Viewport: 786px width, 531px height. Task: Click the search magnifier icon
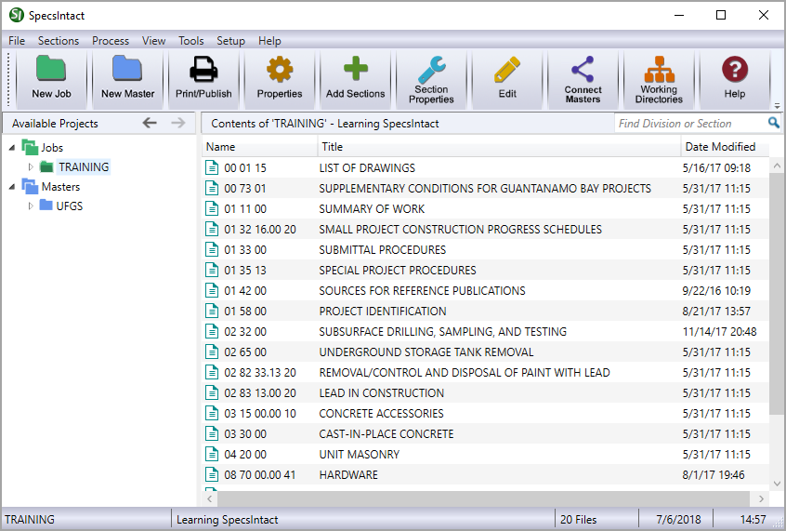point(774,123)
